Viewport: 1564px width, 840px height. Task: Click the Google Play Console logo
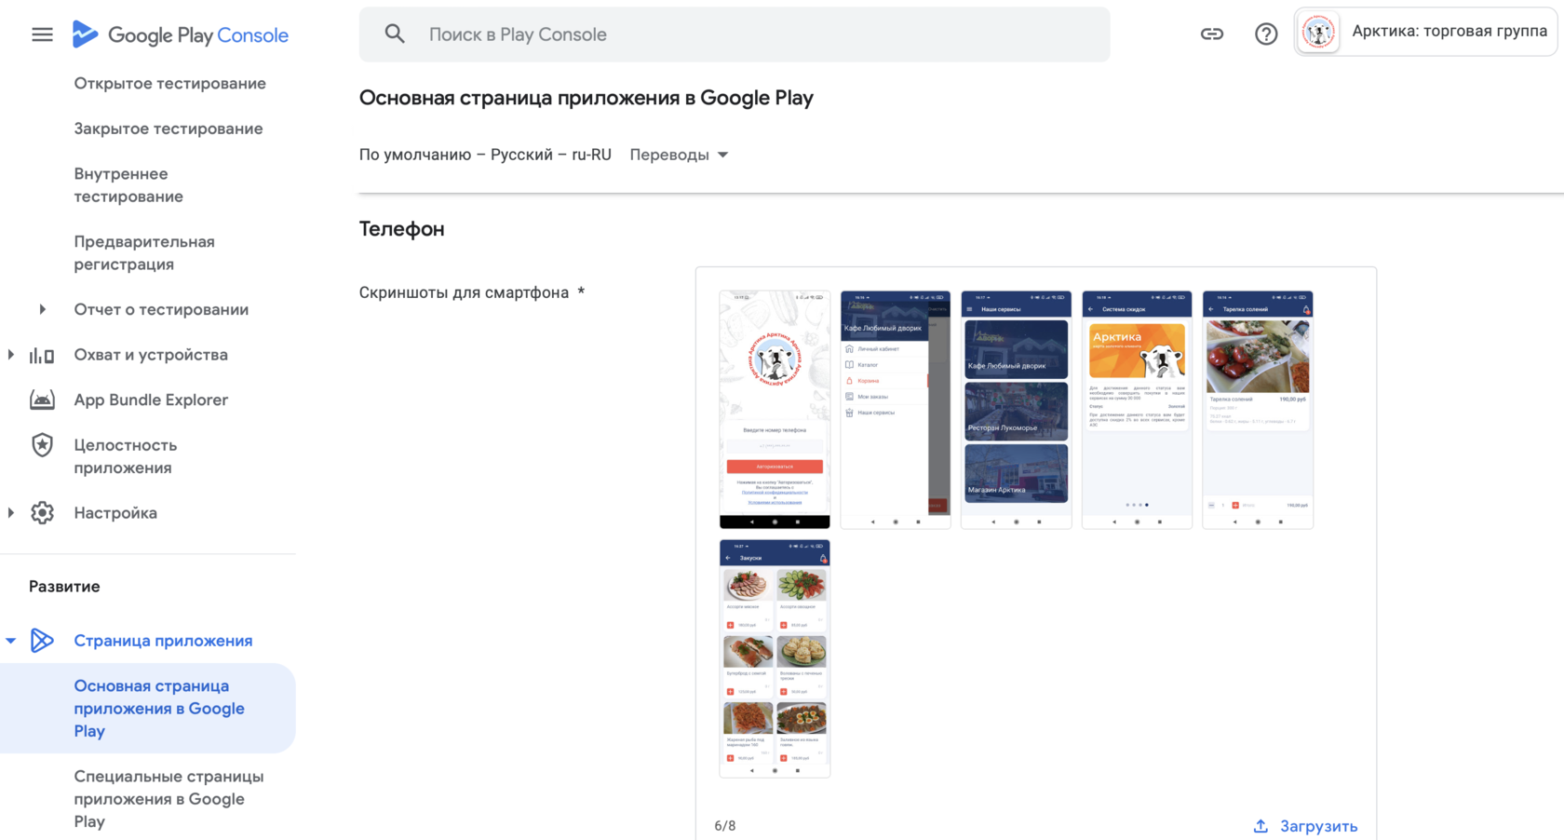(180, 34)
